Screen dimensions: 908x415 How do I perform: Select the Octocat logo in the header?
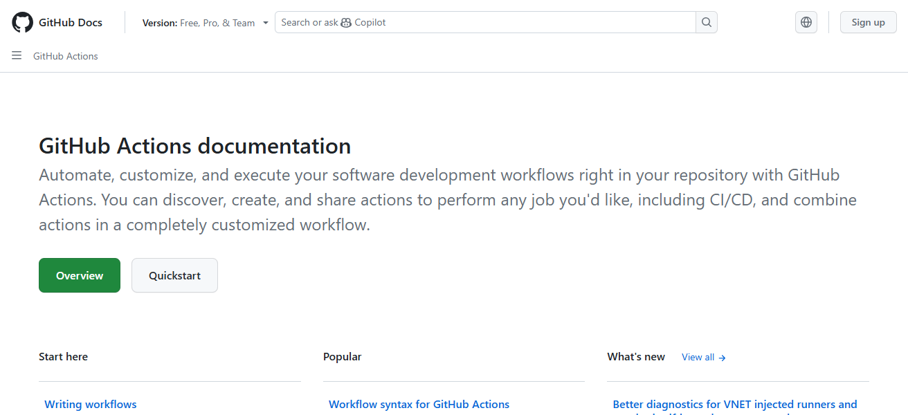point(22,21)
